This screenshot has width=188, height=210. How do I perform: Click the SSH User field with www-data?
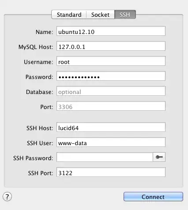click(x=111, y=142)
